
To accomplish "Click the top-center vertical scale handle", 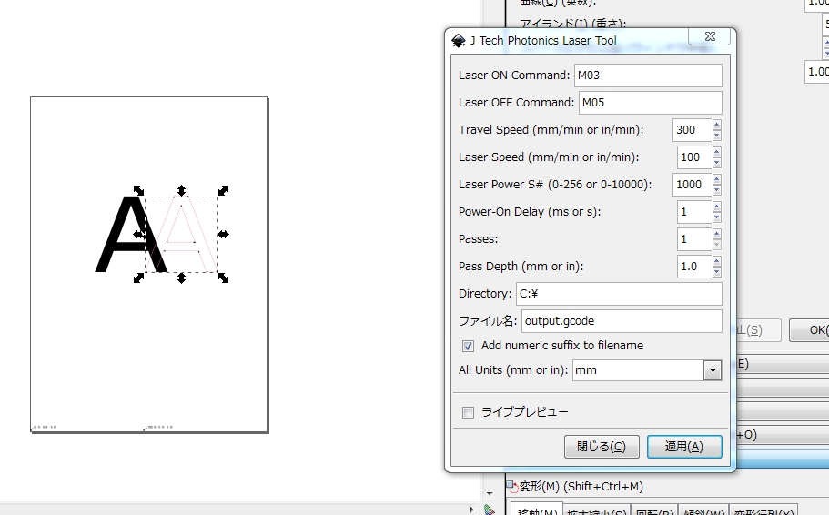I will tap(181, 190).
